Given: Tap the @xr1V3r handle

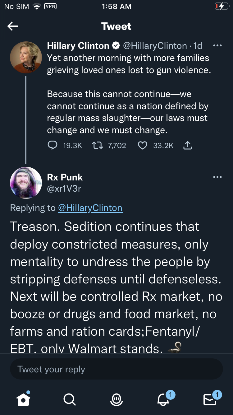Looking at the screenshot, I should [64, 188].
